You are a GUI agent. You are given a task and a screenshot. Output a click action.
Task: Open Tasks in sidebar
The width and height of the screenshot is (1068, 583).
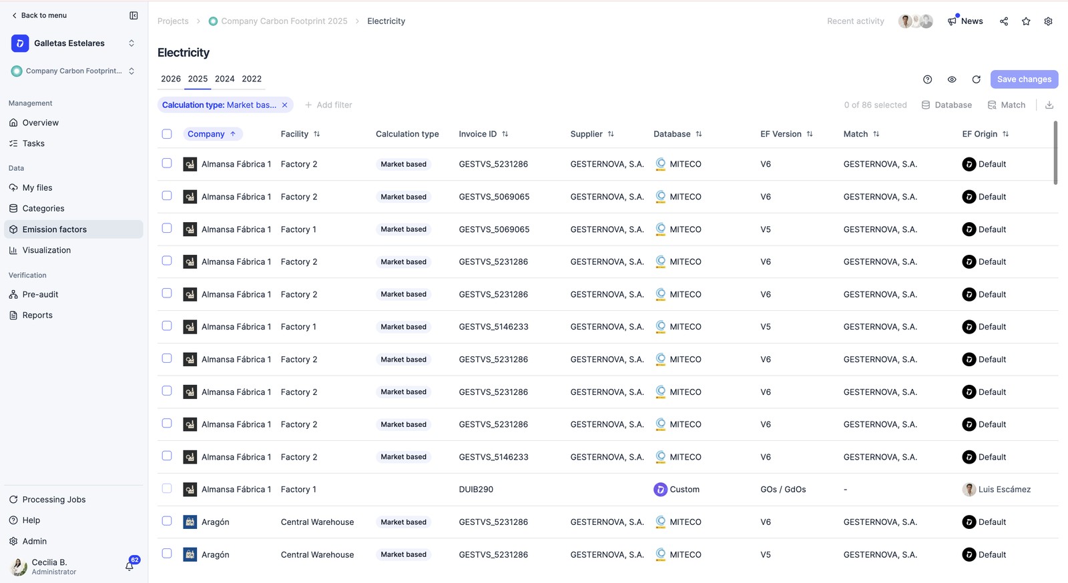73,143
